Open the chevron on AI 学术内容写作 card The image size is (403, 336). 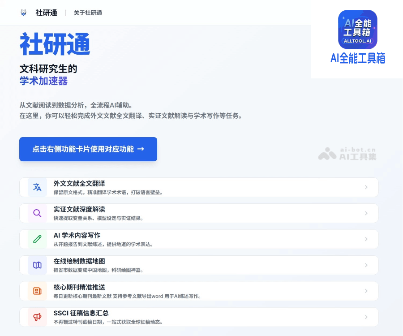366,239
